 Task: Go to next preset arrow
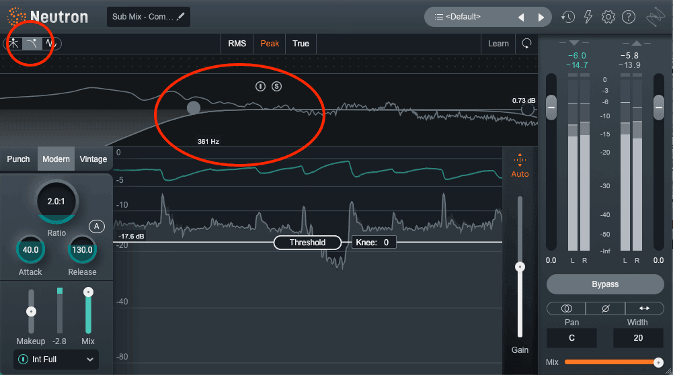[541, 17]
